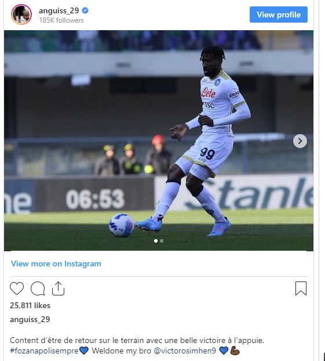Open anguiss_29 username in header
This screenshot has height=361, width=325.
(x=59, y=10)
